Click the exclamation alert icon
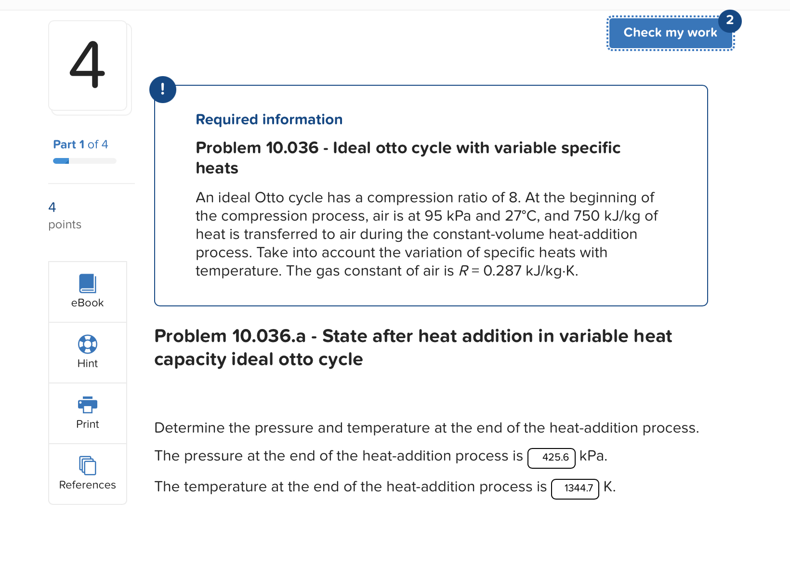Screen dimensions: 790x567 163,89
